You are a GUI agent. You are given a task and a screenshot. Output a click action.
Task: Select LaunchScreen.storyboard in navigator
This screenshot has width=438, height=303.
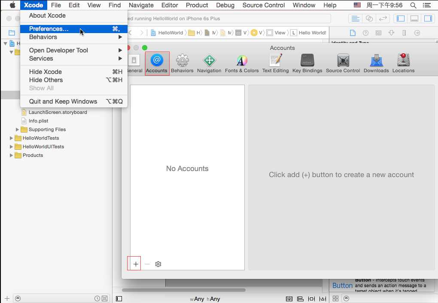(x=58, y=112)
